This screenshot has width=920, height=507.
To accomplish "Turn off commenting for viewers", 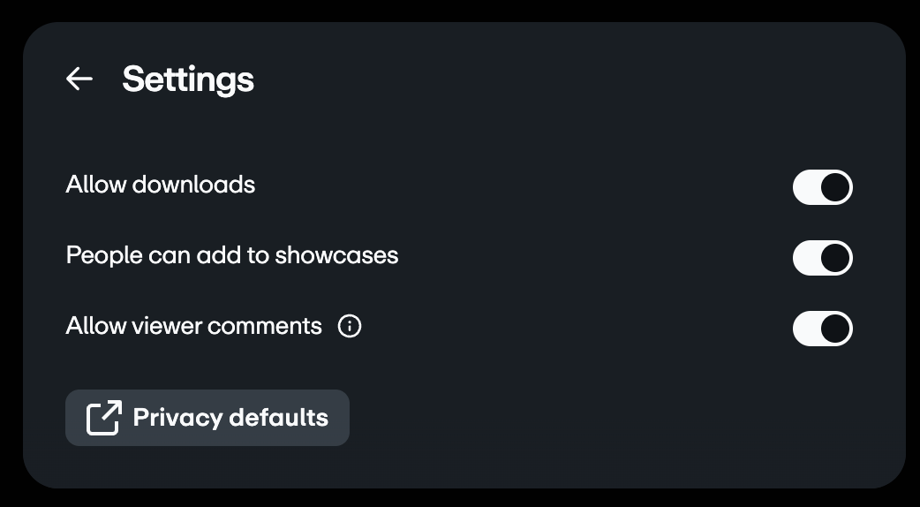I will [822, 329].
